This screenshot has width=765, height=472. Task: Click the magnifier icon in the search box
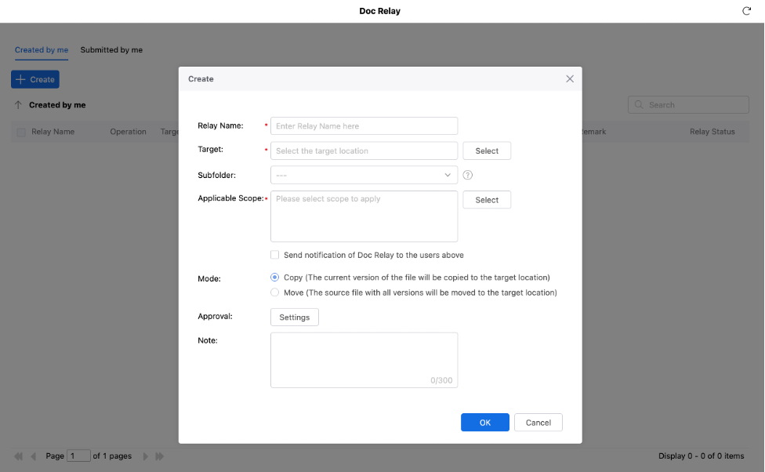(640, 105)
